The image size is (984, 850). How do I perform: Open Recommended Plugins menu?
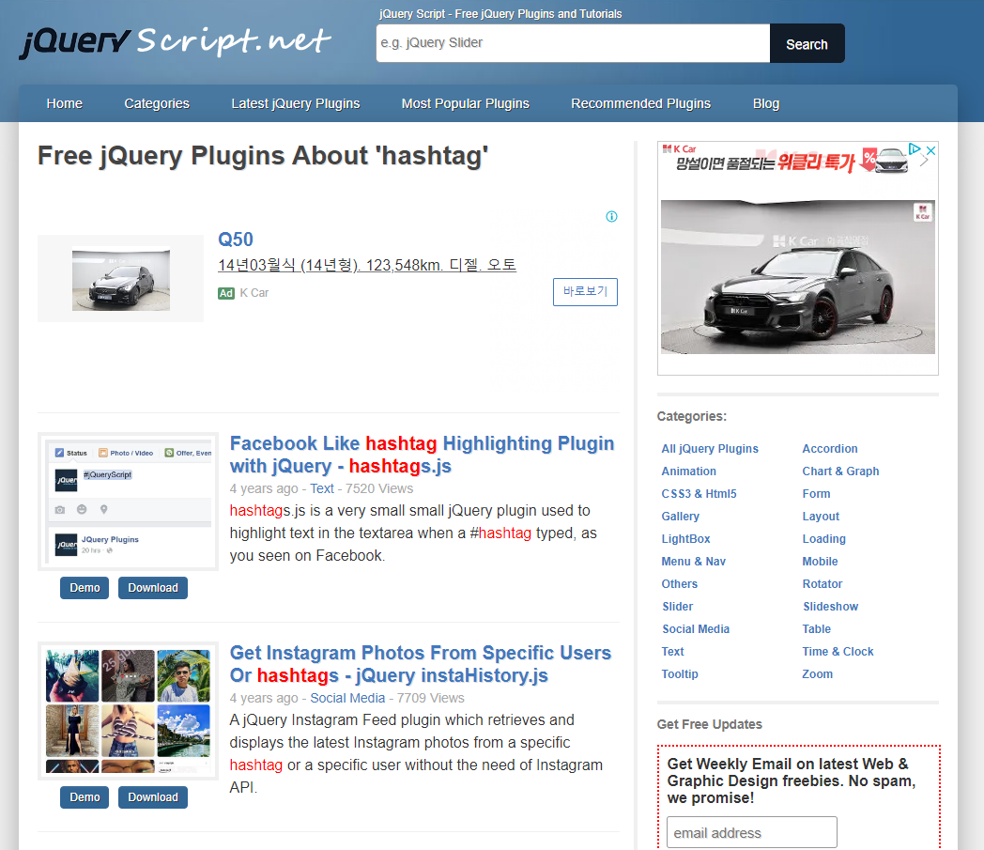tap(640, 103)
